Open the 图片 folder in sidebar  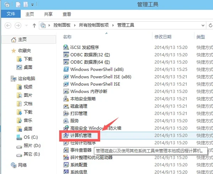point(28,95)
